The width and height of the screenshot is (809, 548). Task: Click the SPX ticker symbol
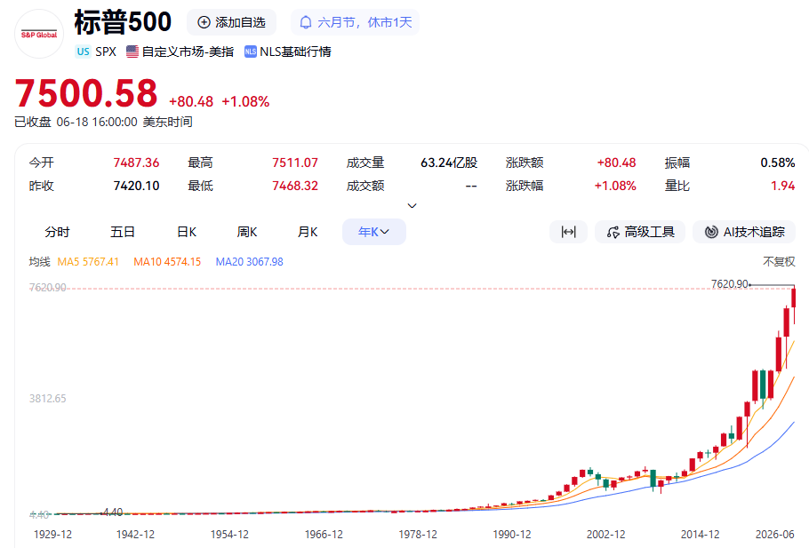pos(106,52)
